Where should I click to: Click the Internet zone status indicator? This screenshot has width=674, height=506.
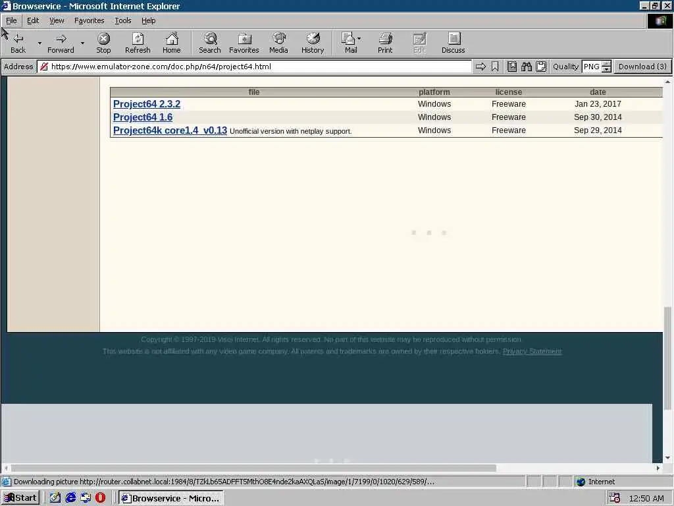(x=595, y=482)
